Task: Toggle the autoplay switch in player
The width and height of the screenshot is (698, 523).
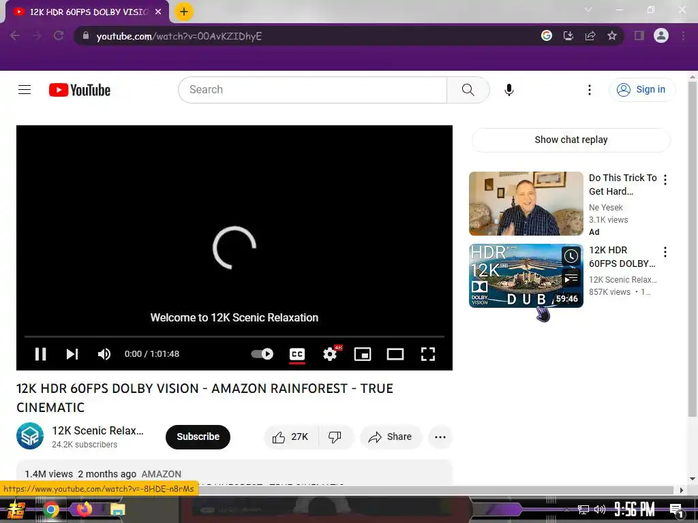Action: click(262, 354)
